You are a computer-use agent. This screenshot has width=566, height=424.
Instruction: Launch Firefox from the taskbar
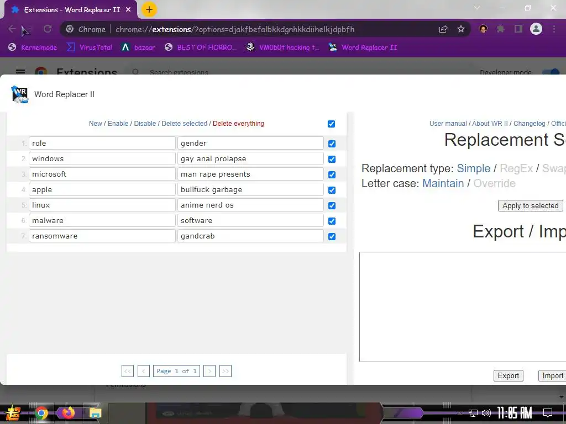[x=68, y=413]
